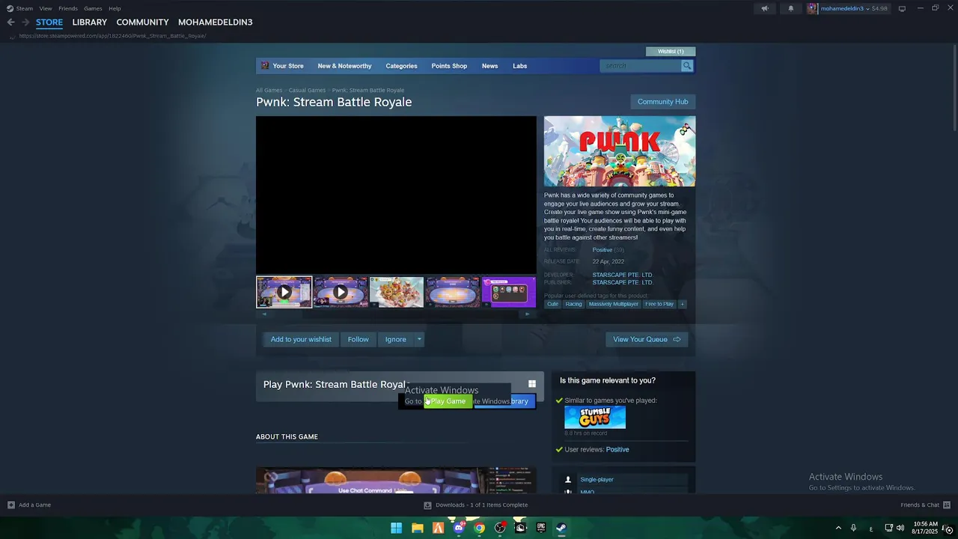958x539 pixels.
Task: Open the notifications bell
Action: pyautogui.click(x=791, y=8)
